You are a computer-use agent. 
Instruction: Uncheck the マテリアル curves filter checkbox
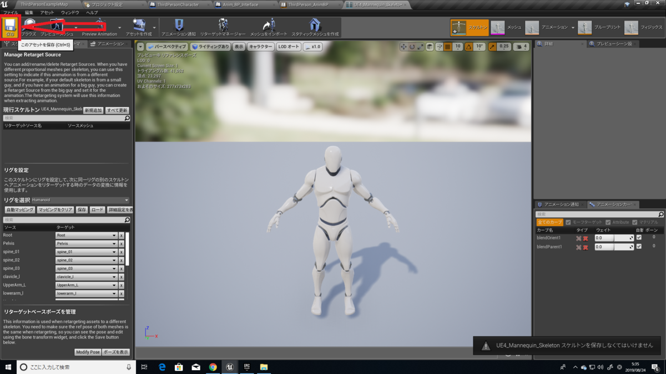click(635, 222)
